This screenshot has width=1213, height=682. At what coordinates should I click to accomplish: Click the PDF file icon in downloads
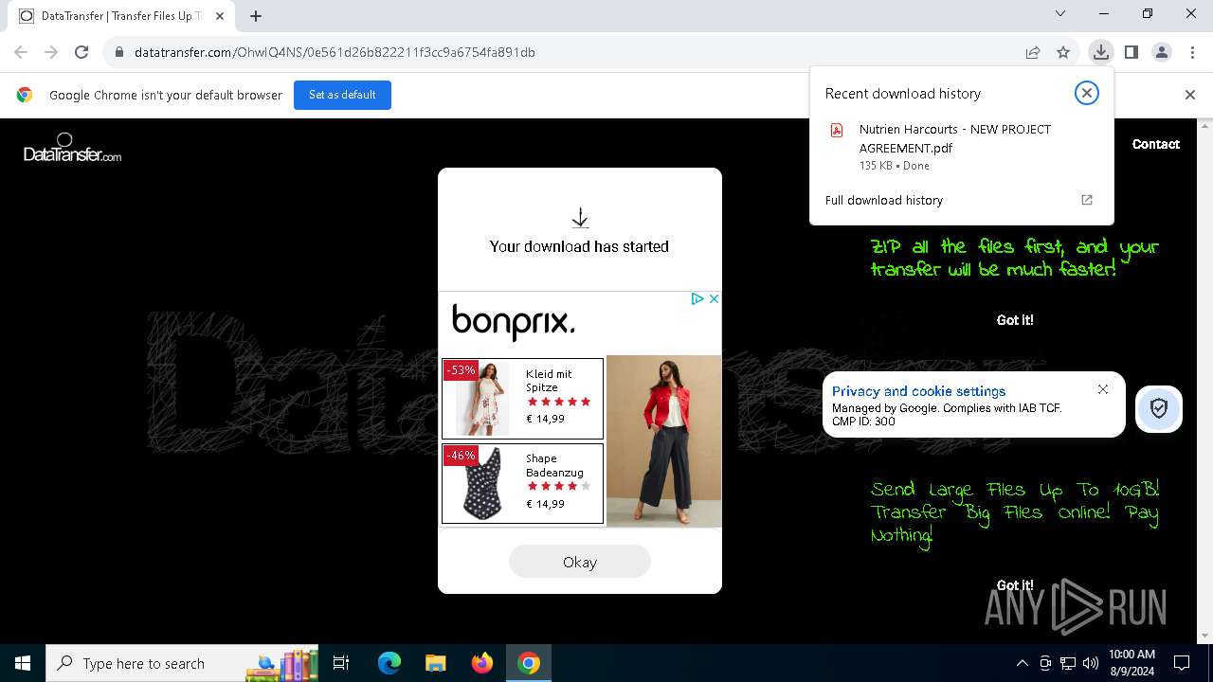(837, 131)
